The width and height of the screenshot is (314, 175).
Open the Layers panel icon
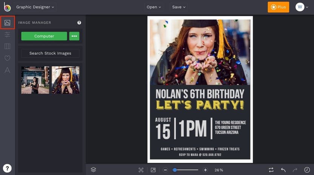(93, 170)
